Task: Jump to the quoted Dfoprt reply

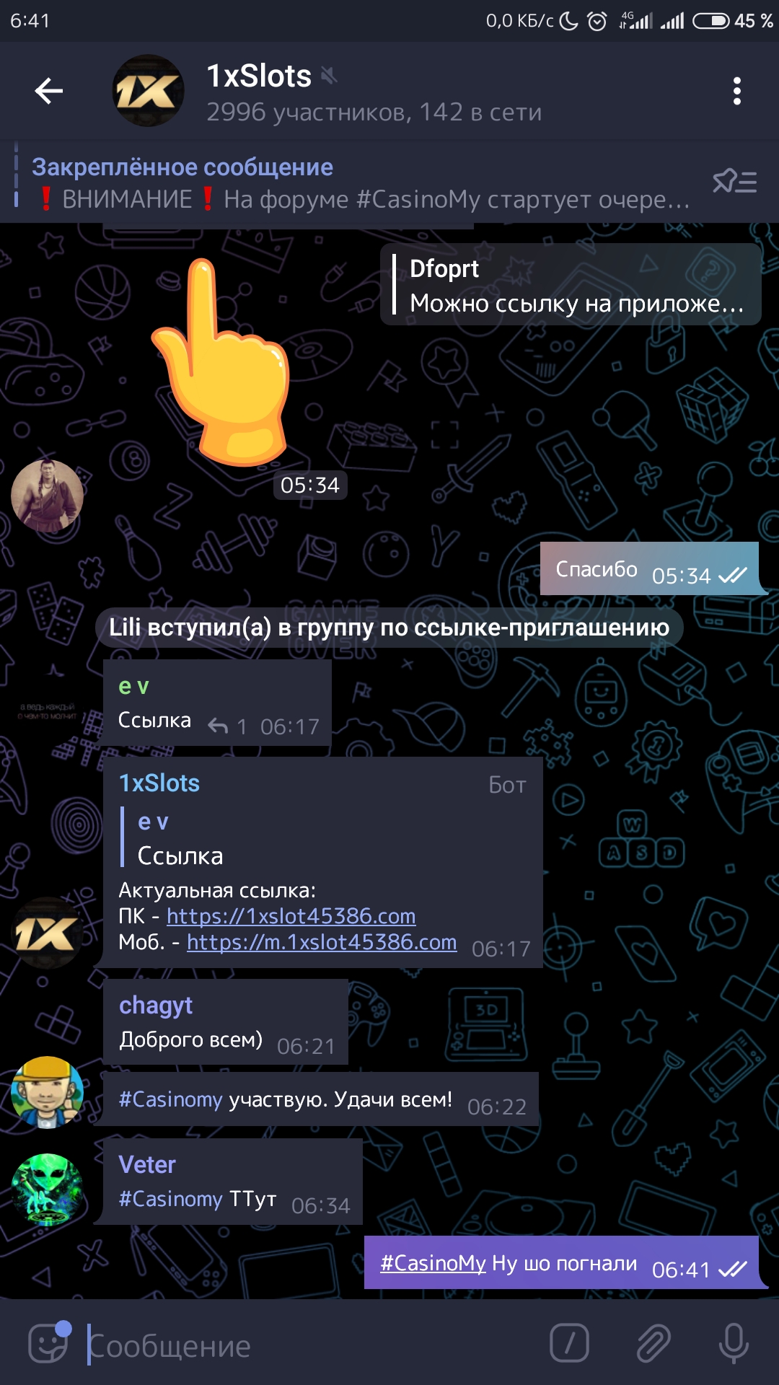Action: [x=571, y=285]
